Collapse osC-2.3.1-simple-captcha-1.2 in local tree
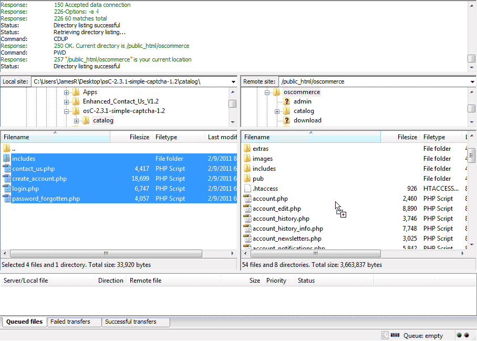 (x=66, y=111)
